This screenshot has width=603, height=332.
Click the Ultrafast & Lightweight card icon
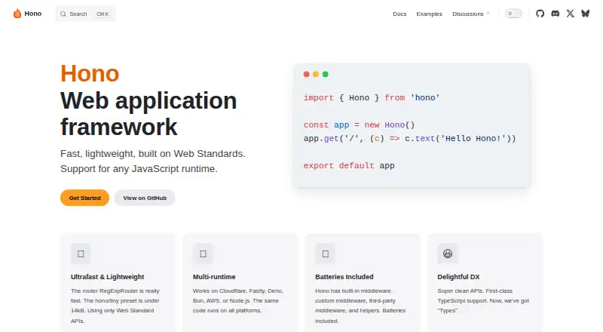(x=81, y=254)
